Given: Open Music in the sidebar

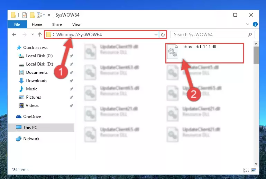Looking at the screenshot, I should [31, 89].
